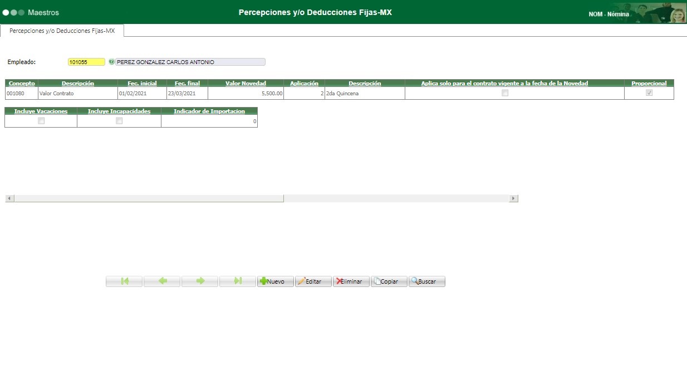This screenshot has height=389, width=687.
Task: Sort by the Aplicación column header
Action: (x=304, y=83)
